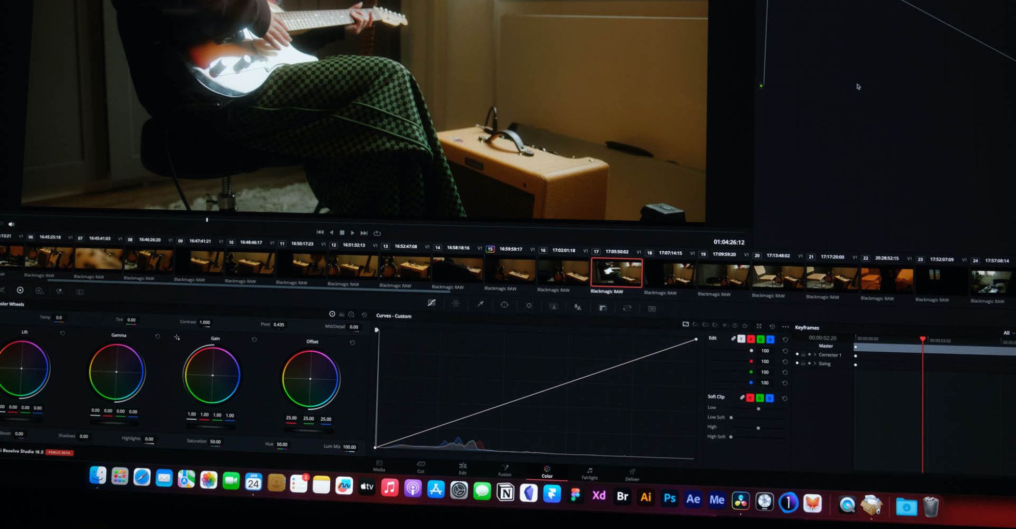Reset all curves in palette
Viewport: 1016px width, 529px height.
(772, 326)
